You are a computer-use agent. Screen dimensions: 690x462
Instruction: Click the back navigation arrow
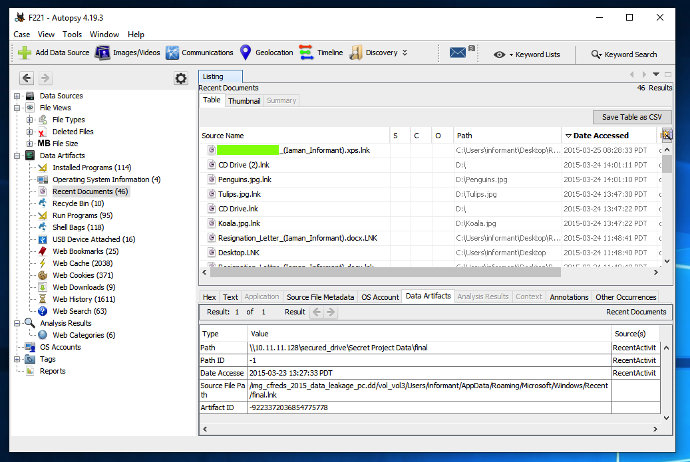(x=27, y=78)
